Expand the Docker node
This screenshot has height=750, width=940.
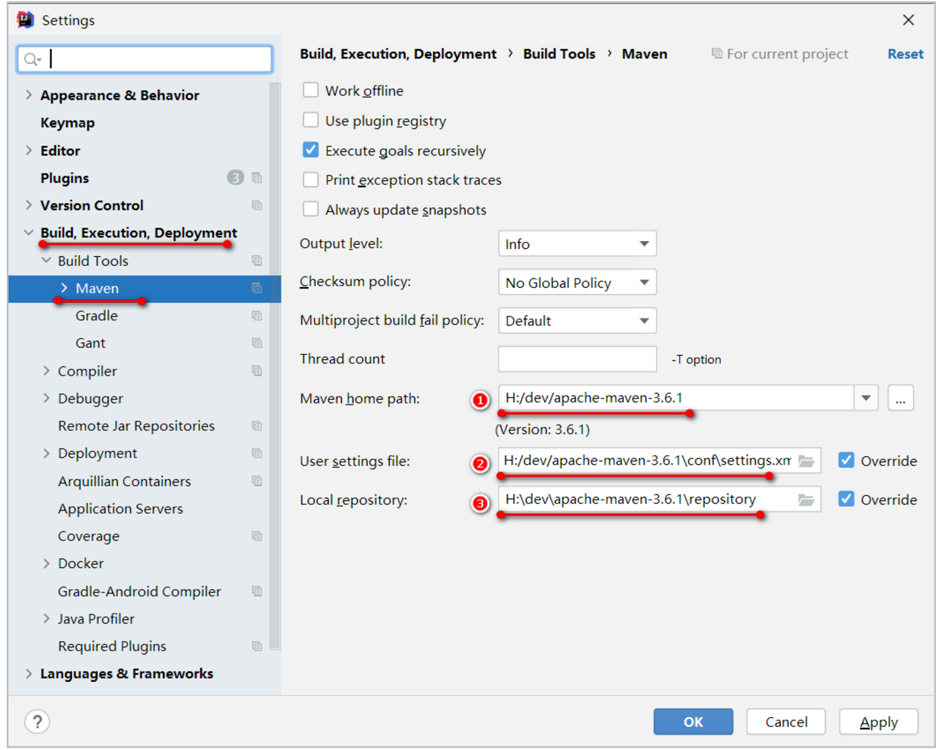pyautogui.click(x=46, y=563)
